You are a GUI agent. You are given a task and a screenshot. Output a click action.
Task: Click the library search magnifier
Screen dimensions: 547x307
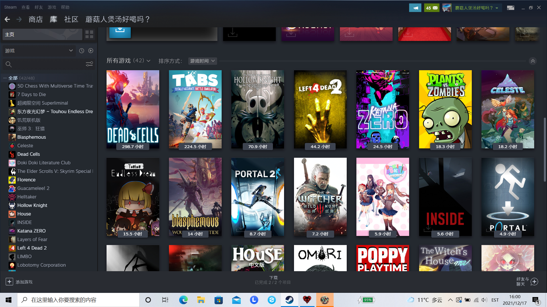pyautogui.click(x=9, y=65)
